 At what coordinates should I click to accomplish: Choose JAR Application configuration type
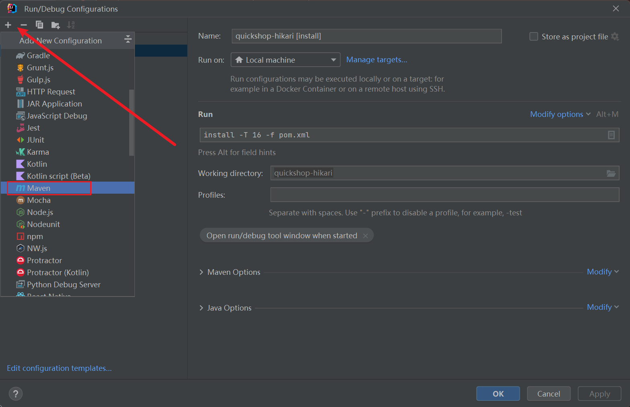point(68,104)
